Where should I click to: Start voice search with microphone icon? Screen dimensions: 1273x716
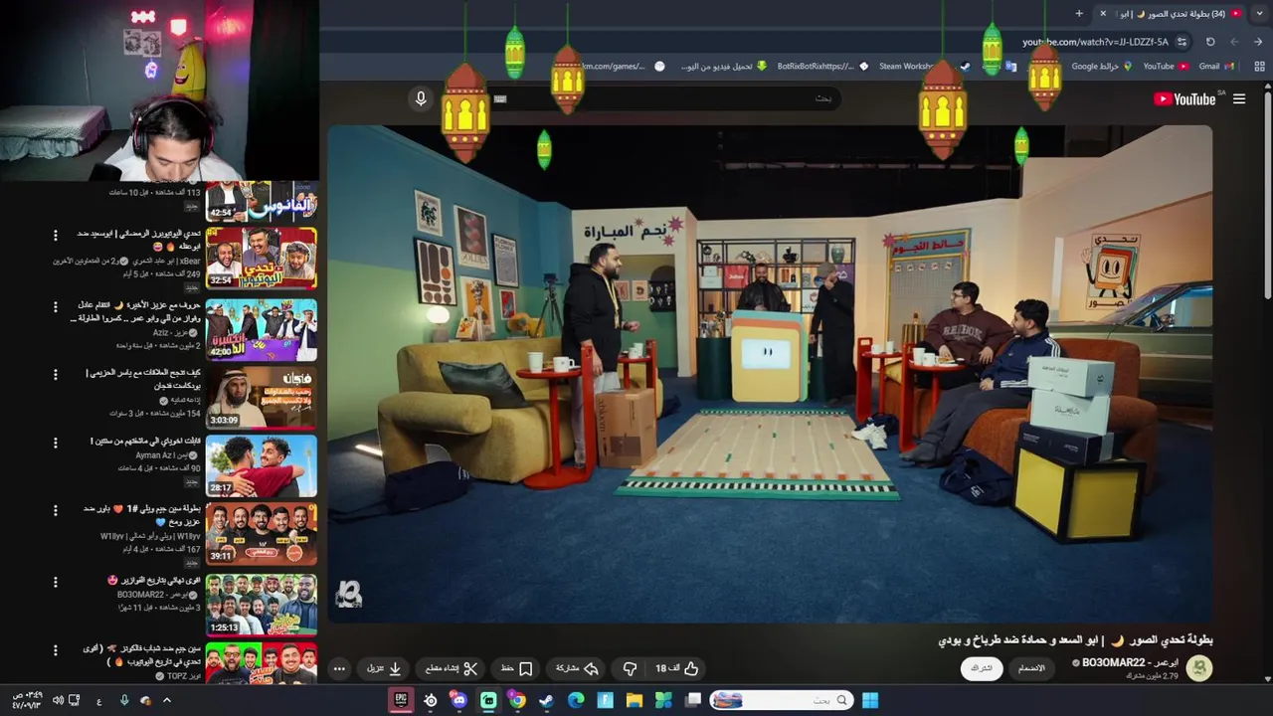tap(421, 97)
